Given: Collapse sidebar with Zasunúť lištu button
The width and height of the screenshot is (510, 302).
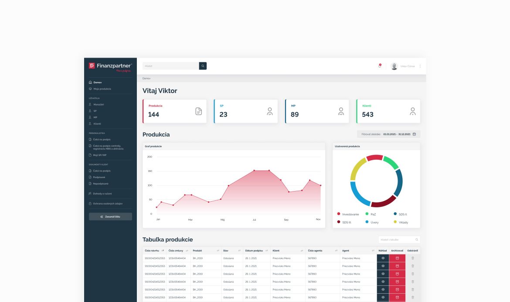Looking at the screenshot, I should point(110,216).
